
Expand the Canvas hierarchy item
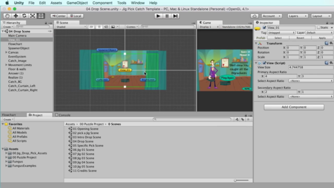click(x=6, y=52)
